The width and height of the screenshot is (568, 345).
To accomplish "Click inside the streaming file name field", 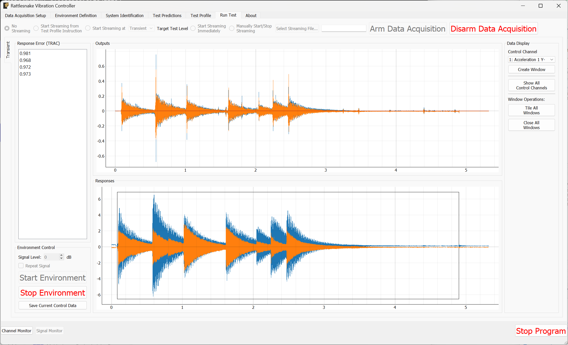I will [344, 28].
